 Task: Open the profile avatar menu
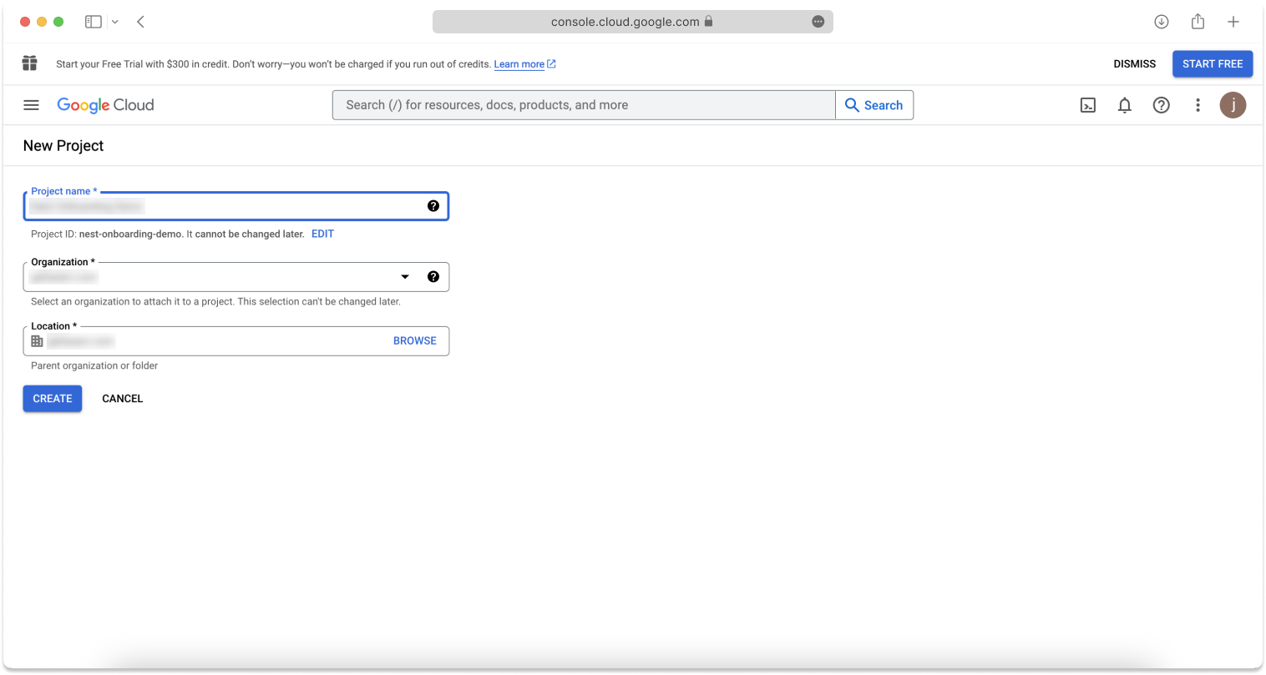click(x=1233, y=105)
